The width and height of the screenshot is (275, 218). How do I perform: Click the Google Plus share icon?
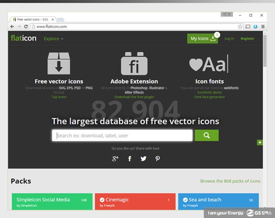[x=116, y=159]
